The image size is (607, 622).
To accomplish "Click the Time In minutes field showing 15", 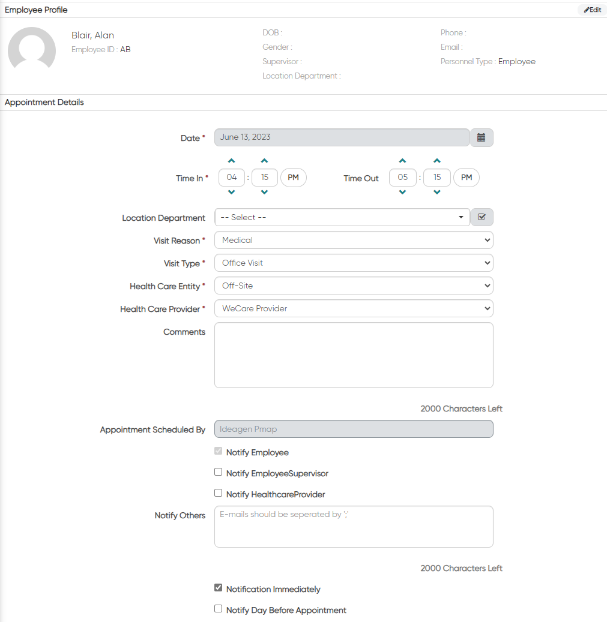I will pyautogui.click(x=265, y=178).
